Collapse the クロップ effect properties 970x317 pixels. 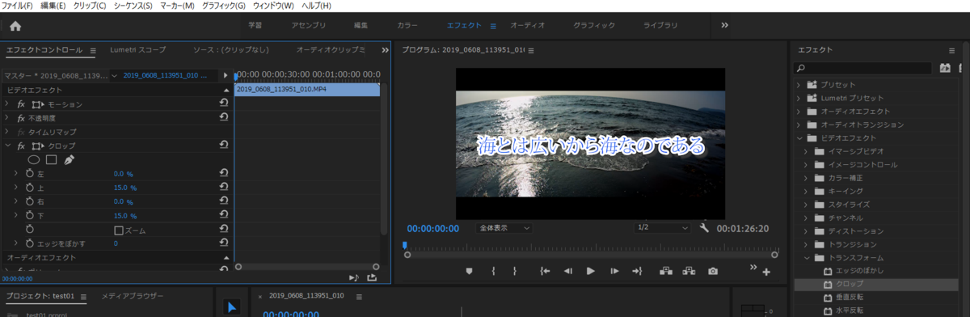point(7,146)
